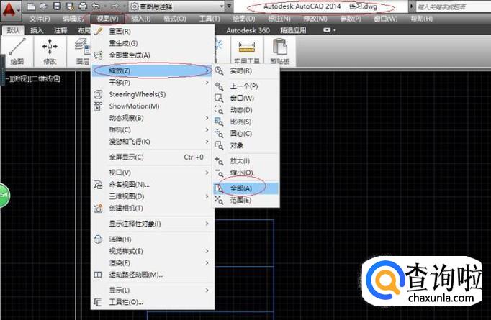Viewport: 491px width, 320px height.
Task: Switch to the 注释 ribbon tab
Action: 60,30
